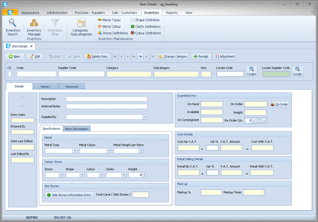This screenshot has height=222, width=318.
Task: Open Clarity Definitions
Action: [145, 27]
